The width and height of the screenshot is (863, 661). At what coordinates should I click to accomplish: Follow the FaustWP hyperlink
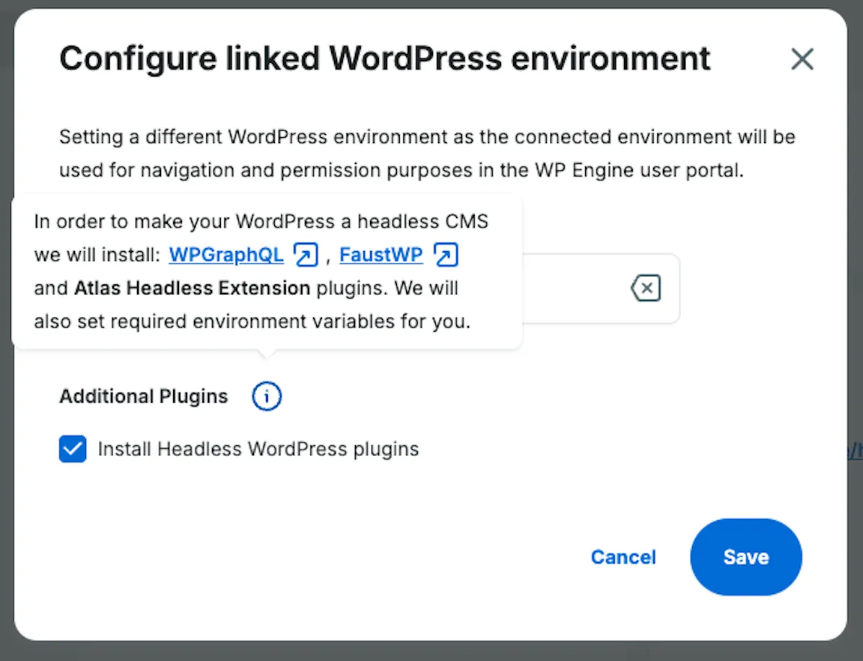[381, 254]
